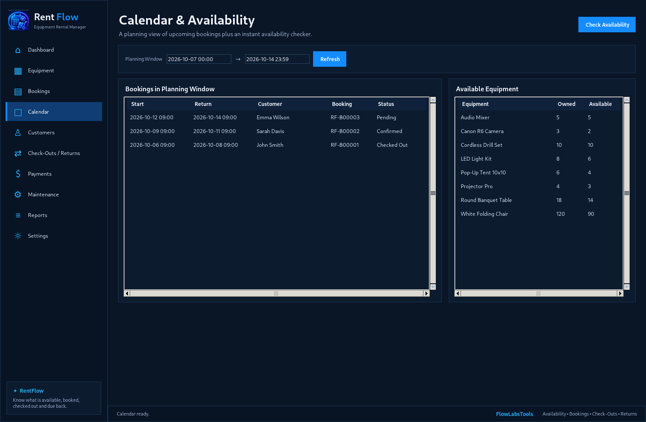Click the bookings table vertical scrollbar thumb

(x=433, y=193)
